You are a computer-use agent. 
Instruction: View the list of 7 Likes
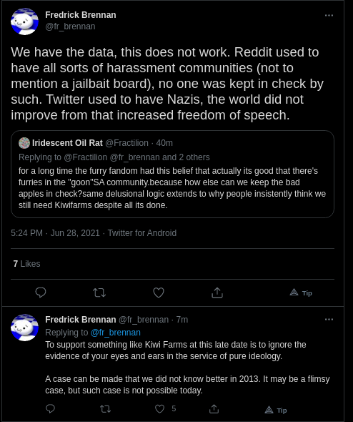tap(26, 264)
